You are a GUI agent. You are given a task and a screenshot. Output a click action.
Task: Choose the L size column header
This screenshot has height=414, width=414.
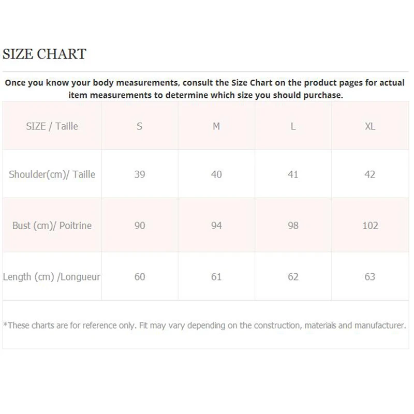(293, 126)
